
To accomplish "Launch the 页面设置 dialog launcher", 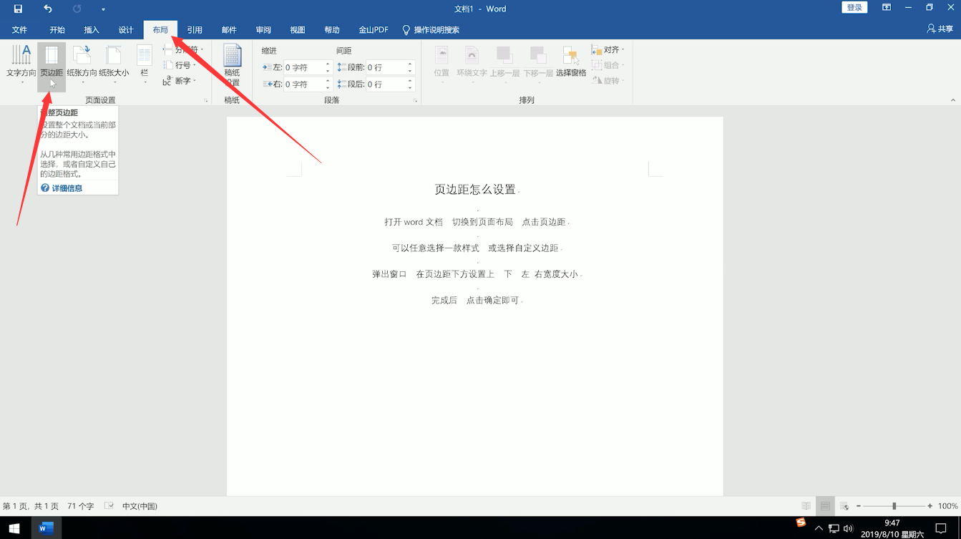I will [x=206, y=101].
